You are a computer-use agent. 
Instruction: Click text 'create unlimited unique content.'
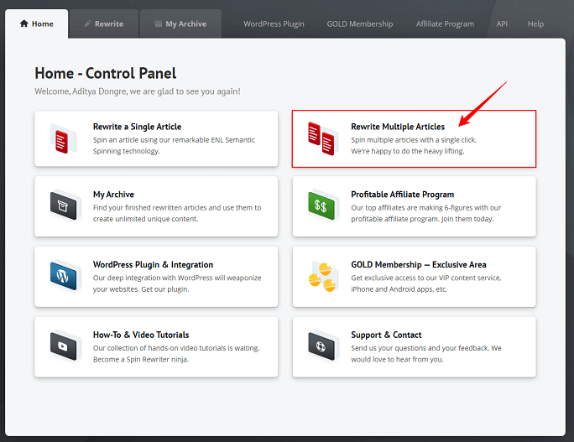[x=145, y=219]
